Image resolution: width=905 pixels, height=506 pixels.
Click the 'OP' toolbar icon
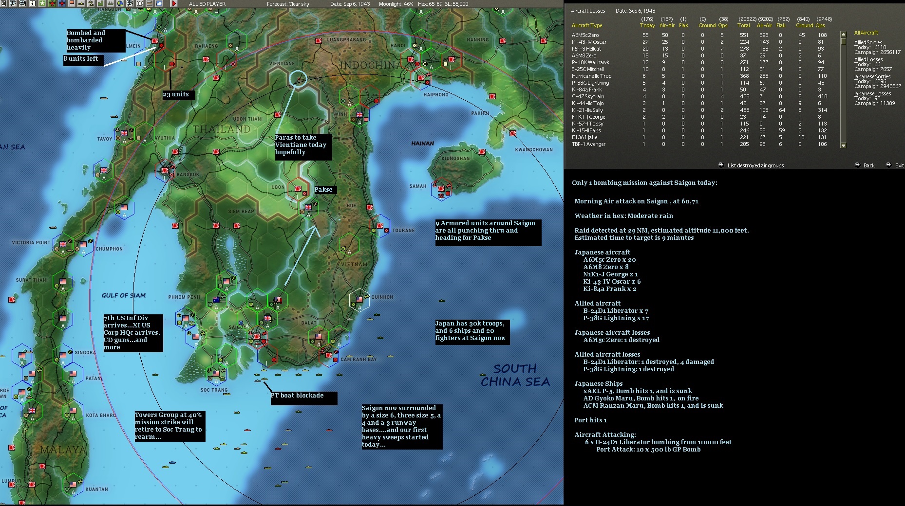pyautogui.click(x=140, y=3)
